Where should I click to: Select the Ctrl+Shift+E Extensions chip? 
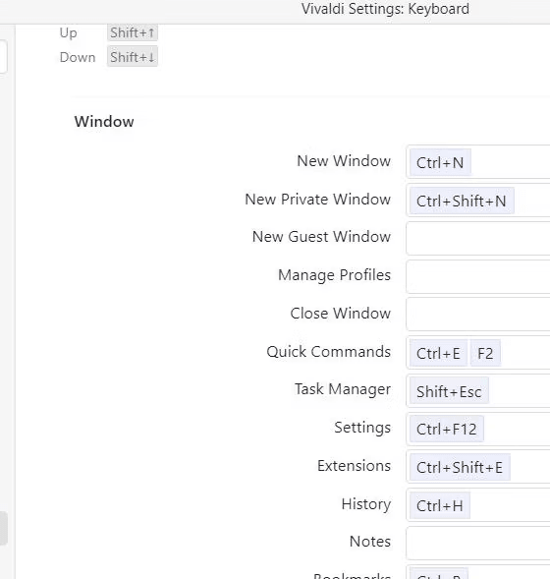click(x=460, y=468)
